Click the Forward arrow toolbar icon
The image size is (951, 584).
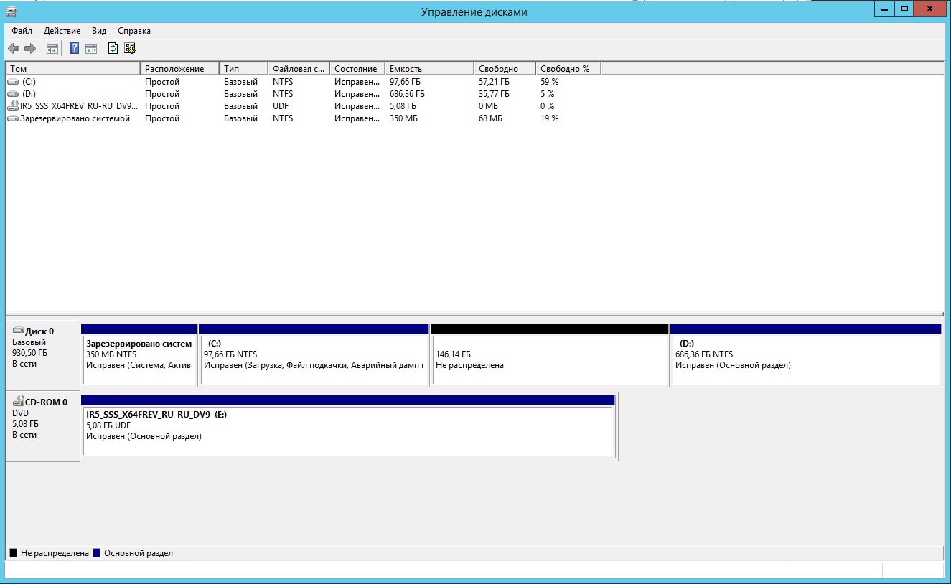coord(30,49)
